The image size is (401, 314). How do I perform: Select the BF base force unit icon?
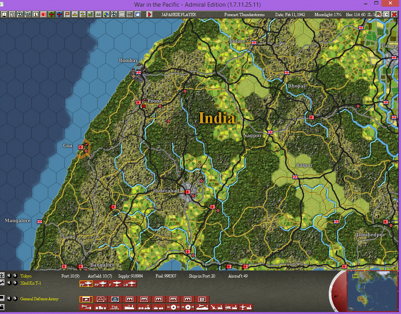coord(202,299)
